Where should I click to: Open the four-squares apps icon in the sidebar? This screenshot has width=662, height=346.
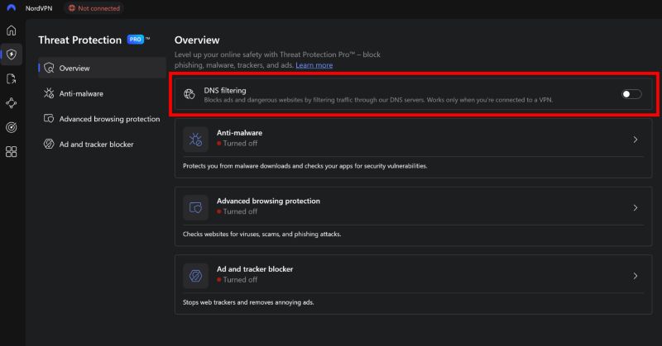(x=12, y=152)
